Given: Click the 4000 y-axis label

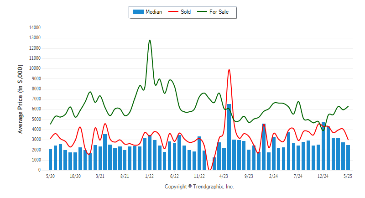Looking at the screenshot, I should 36,130.
